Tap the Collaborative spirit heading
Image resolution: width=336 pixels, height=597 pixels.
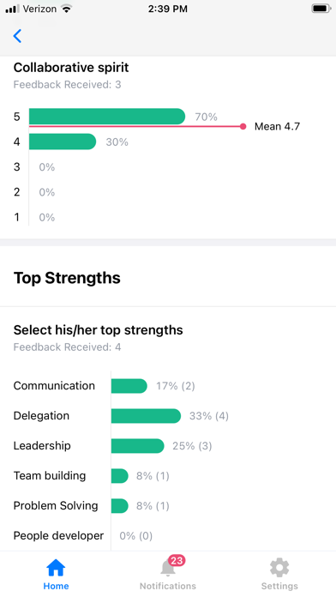71,68
